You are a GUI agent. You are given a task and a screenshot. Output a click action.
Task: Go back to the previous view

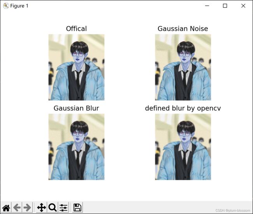(17, 207)
